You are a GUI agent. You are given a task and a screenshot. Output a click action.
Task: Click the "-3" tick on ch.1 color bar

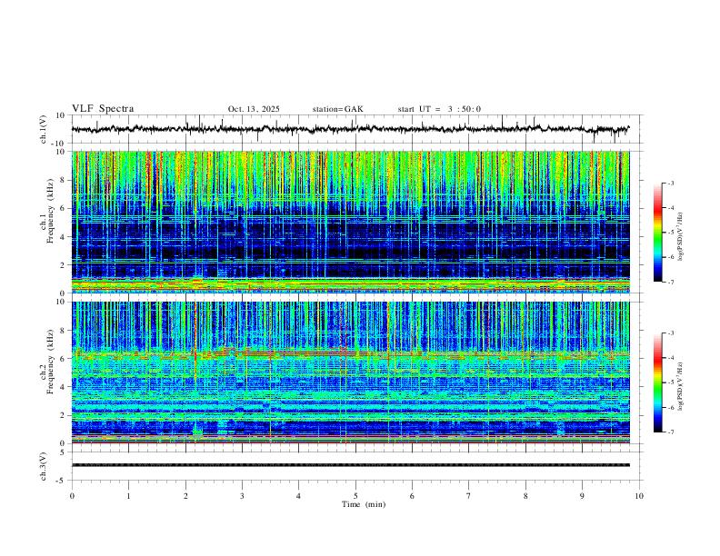coord(670,183)
